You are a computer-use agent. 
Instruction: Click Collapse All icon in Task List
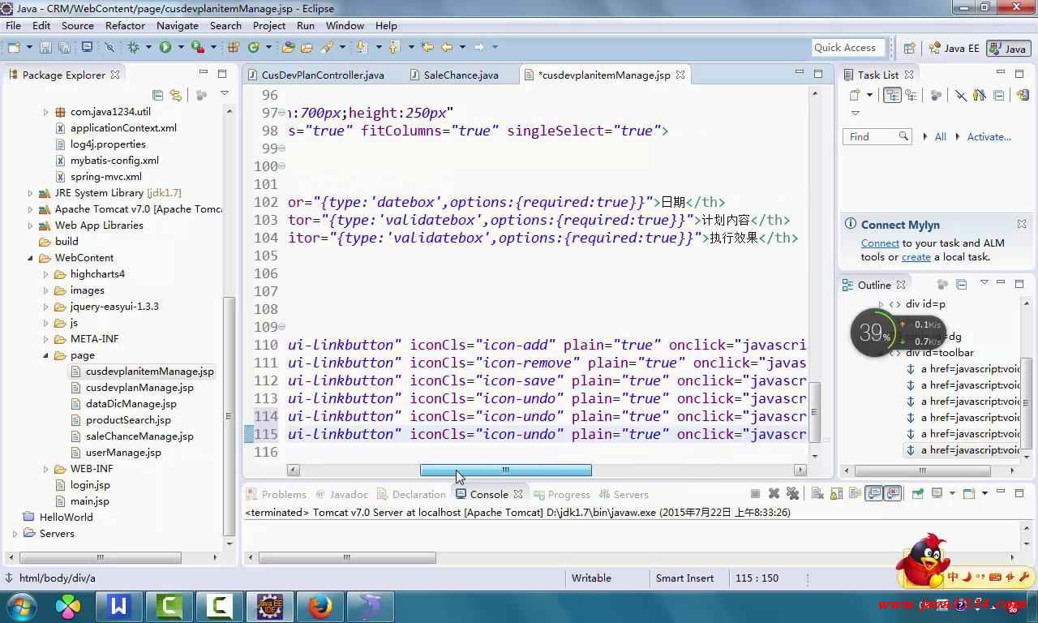tap(999, 96)
